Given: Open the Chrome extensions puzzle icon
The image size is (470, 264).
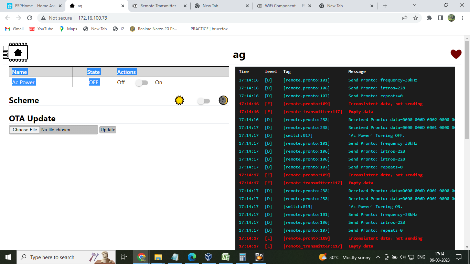Looking at the screenshot, I should click(429, 18).
